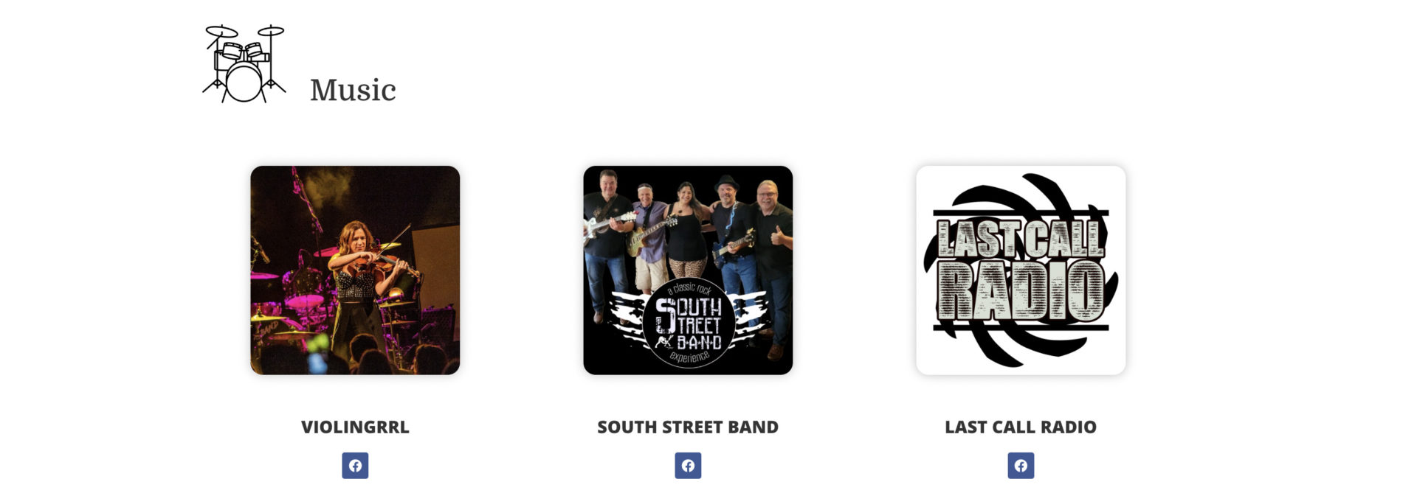Select the Music section heading
The image size is (1417, 493).
353,90
